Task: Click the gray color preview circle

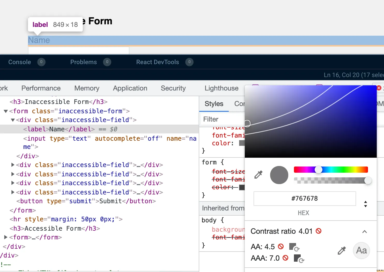Action: point(279,175)
